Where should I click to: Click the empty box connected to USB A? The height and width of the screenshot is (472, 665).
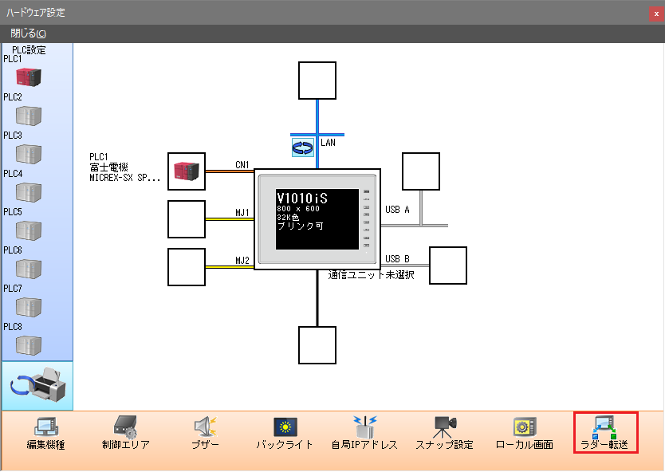point(420,171)
